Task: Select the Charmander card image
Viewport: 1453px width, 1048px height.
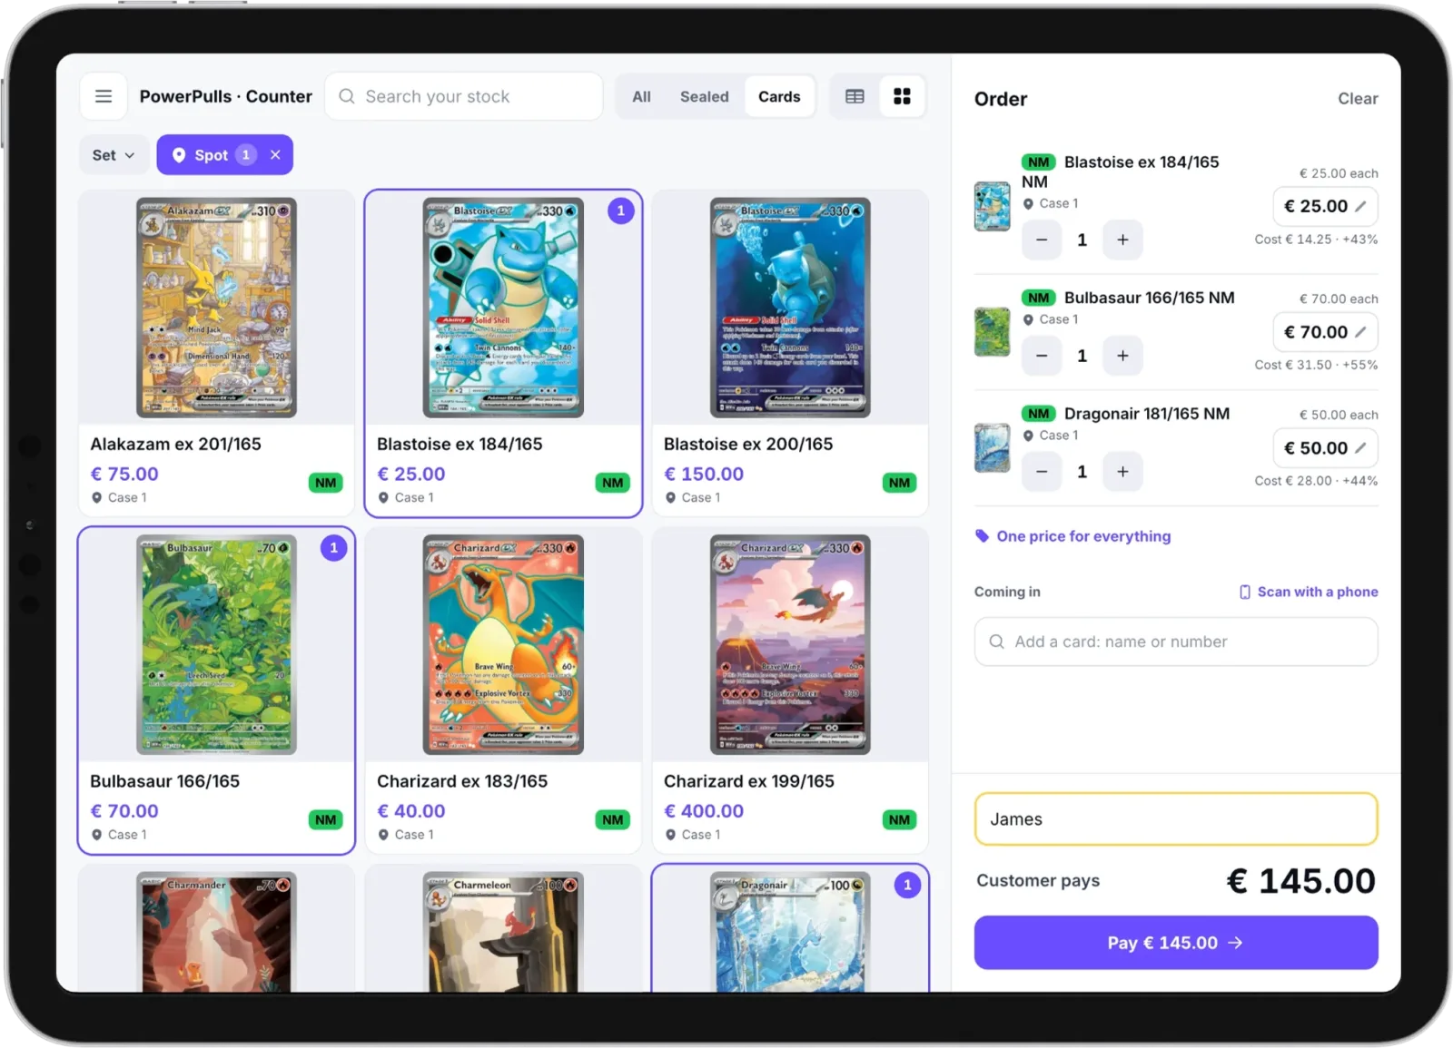Action: point(216,932)
